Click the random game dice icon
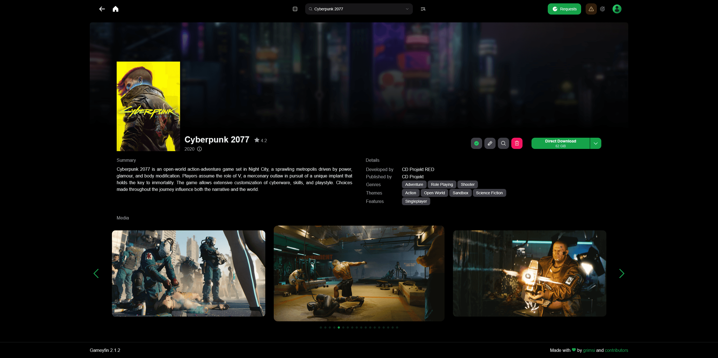This screenshot has width=718, height=358. click(295, 9)
